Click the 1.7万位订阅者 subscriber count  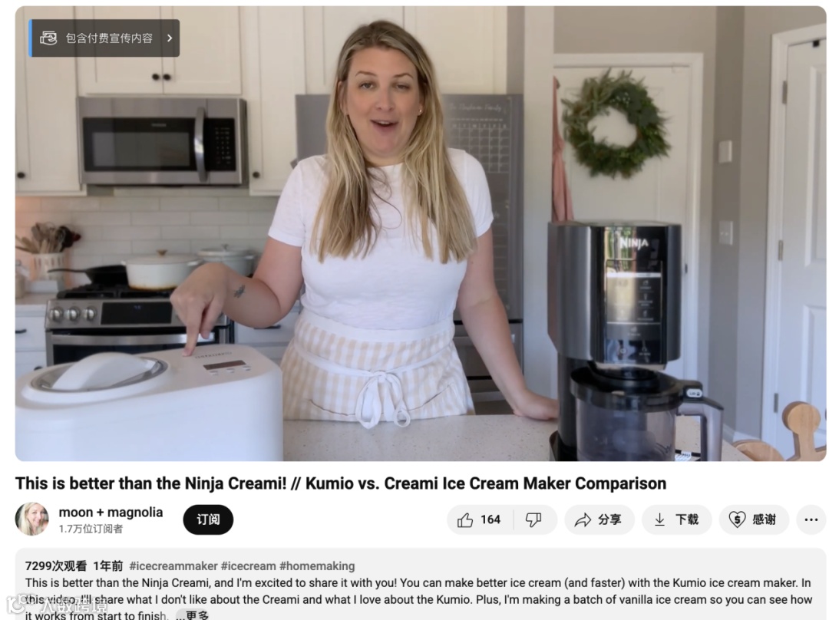click(91, 529)
